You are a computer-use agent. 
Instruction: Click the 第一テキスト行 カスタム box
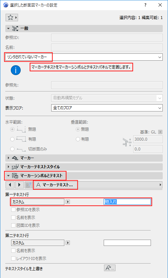[x=38, y=202]
